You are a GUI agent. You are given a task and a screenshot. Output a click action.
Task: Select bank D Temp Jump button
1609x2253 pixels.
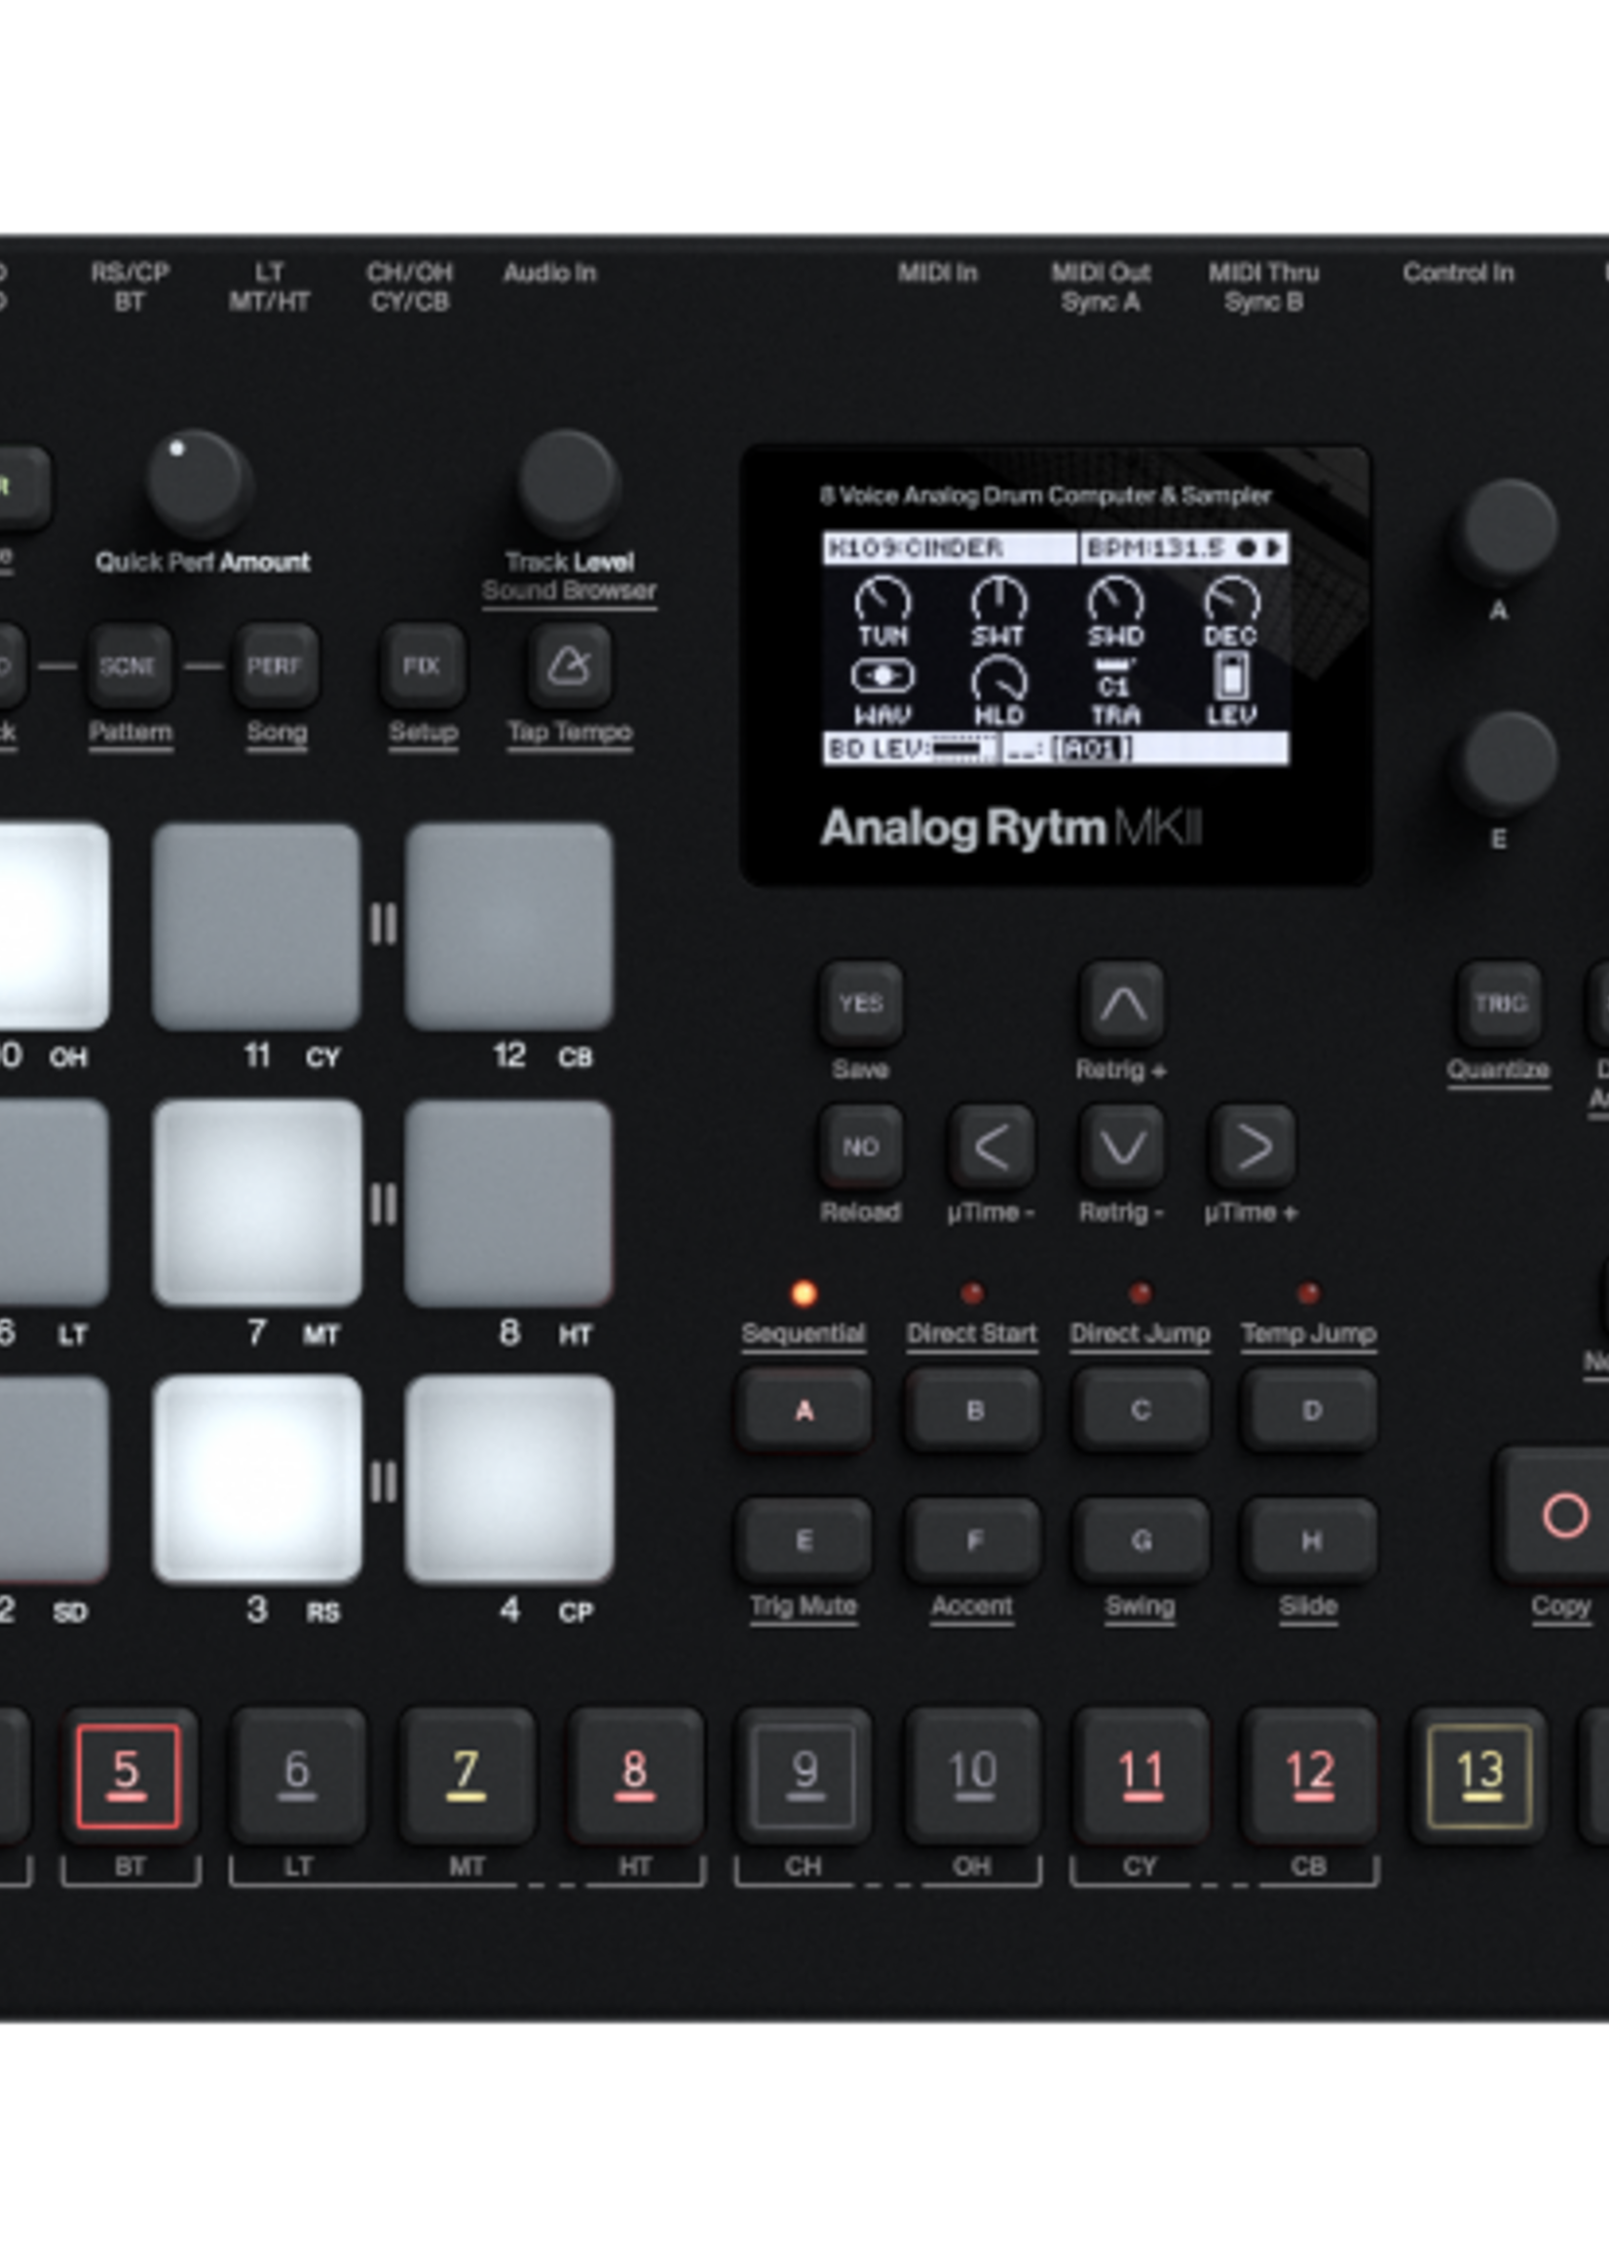pyautogui.click(x=1309, y=1409)
